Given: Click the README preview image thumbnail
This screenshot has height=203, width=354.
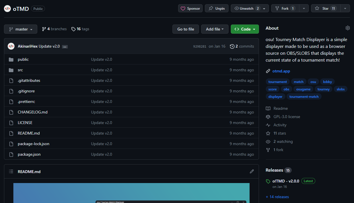Looking at the screenshot, I should coord(131,193).
